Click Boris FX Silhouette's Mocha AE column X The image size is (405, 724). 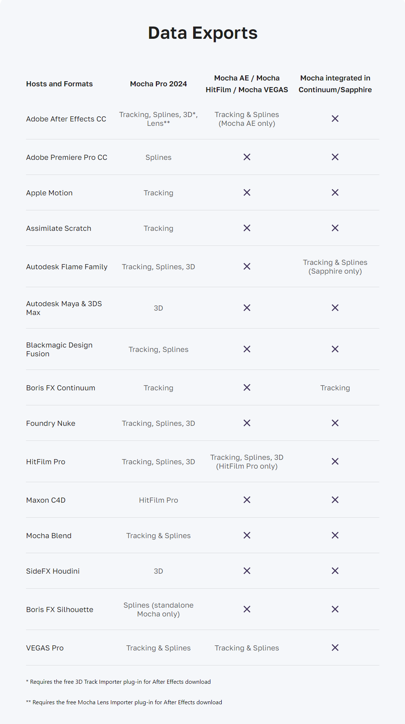click(x=247, y=609)
